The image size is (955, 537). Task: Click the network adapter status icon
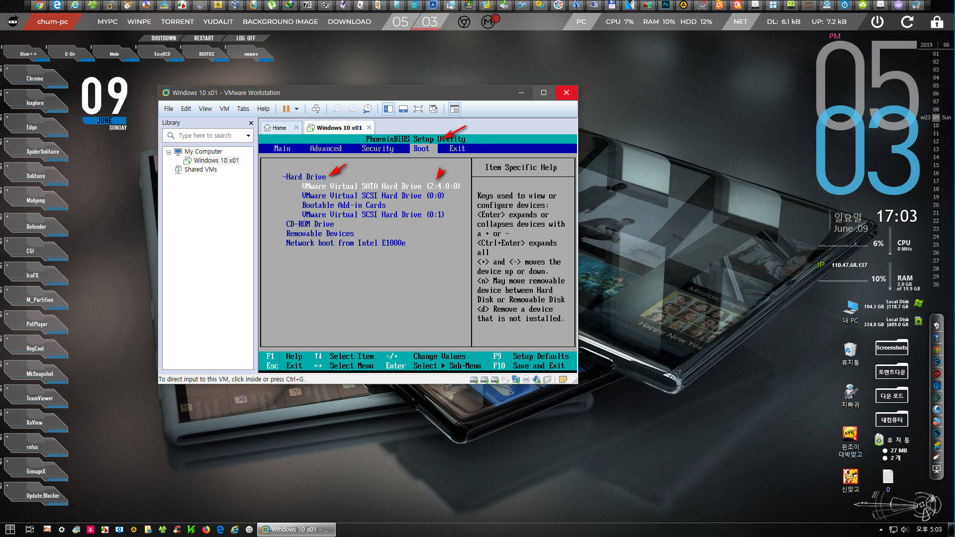click(x=516, y=379)
